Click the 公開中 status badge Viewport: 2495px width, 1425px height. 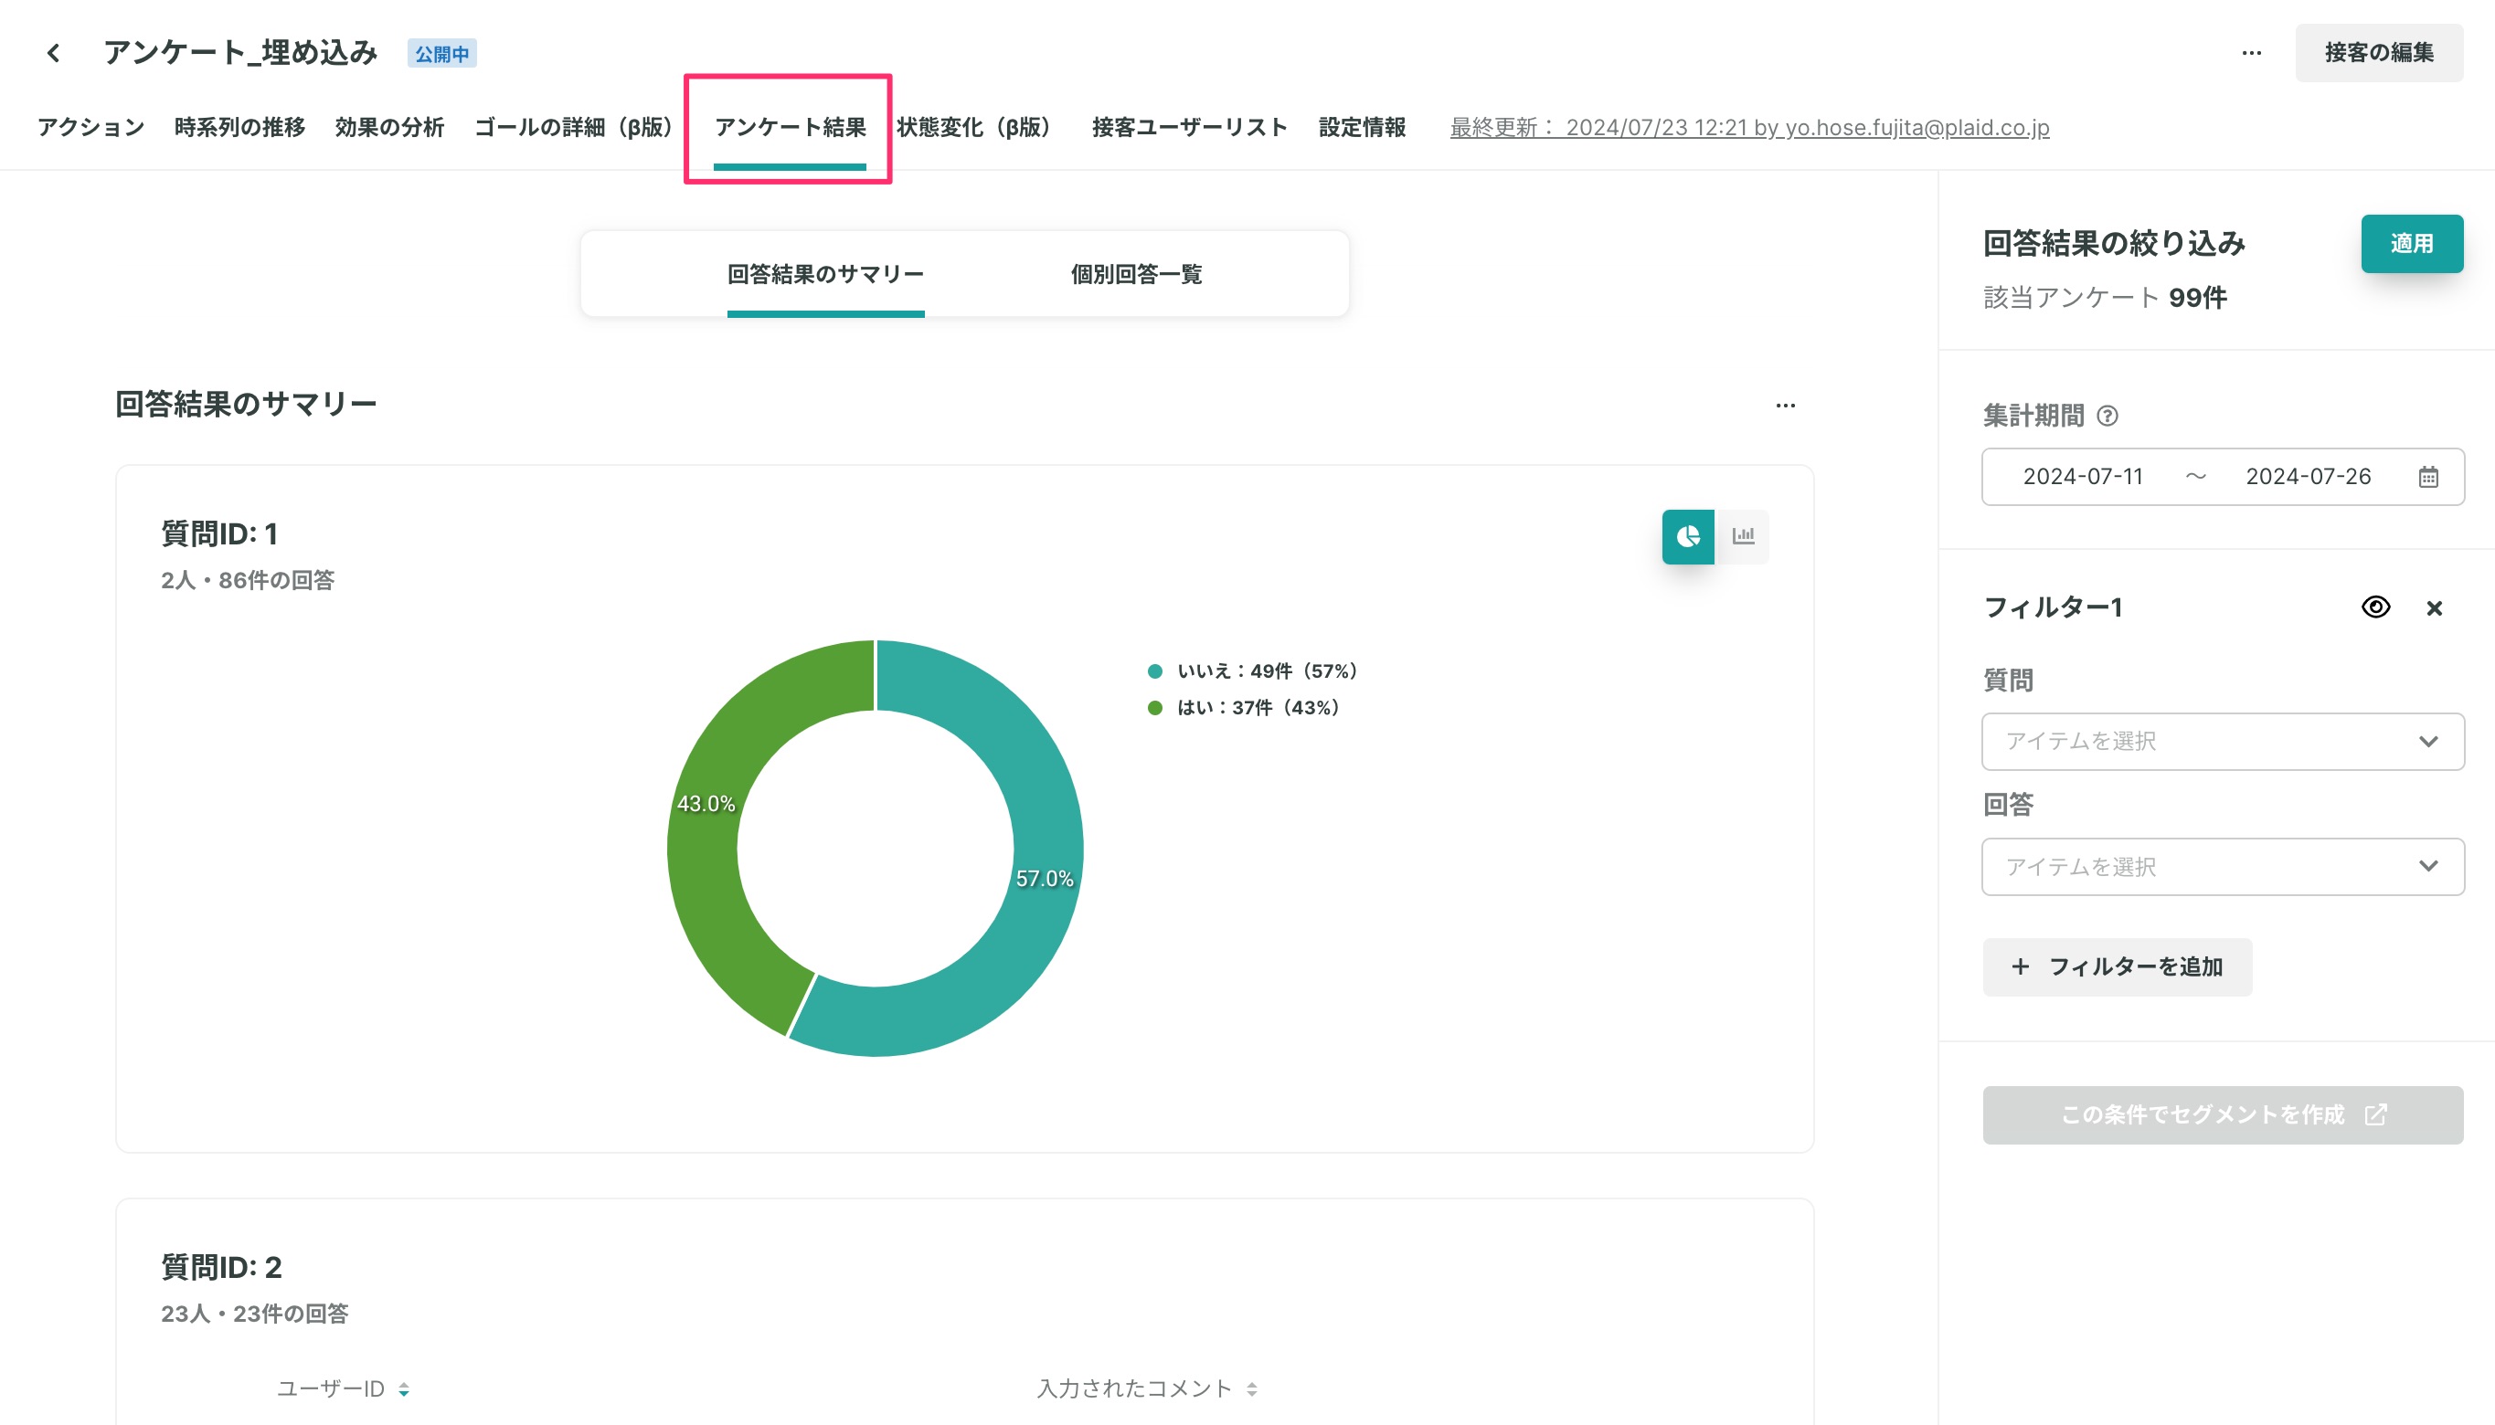(441, 54)
